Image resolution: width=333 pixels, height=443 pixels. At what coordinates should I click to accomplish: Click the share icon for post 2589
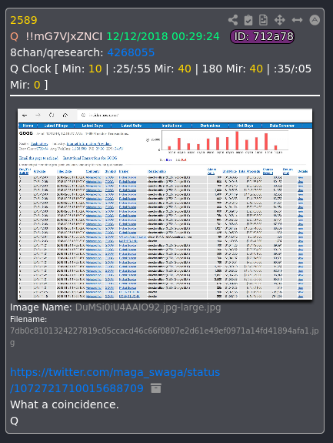coord(233,20)
